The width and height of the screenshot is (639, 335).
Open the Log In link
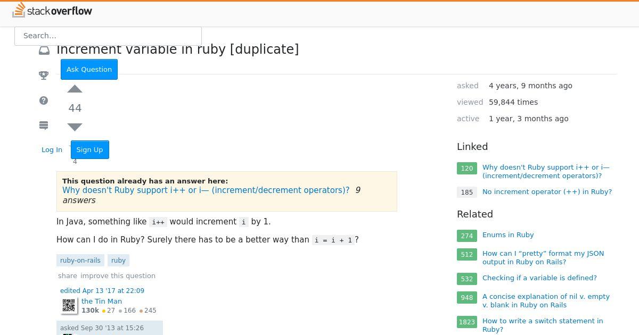pos(52,149)
